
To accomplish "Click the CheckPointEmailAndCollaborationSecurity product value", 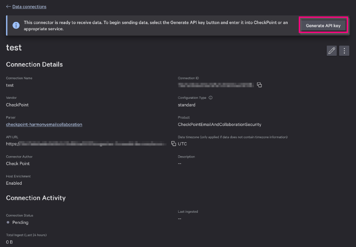I will click(x=219, y=125).
